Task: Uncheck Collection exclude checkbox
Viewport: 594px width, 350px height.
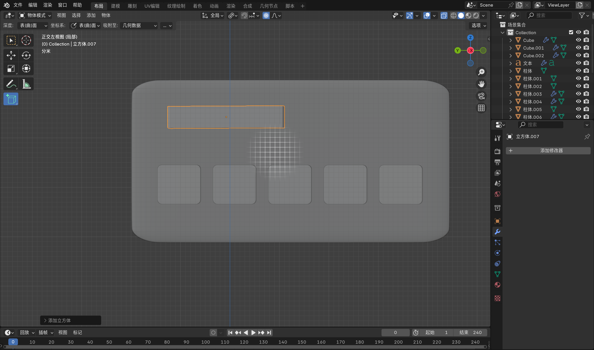Action: (571, 32)
